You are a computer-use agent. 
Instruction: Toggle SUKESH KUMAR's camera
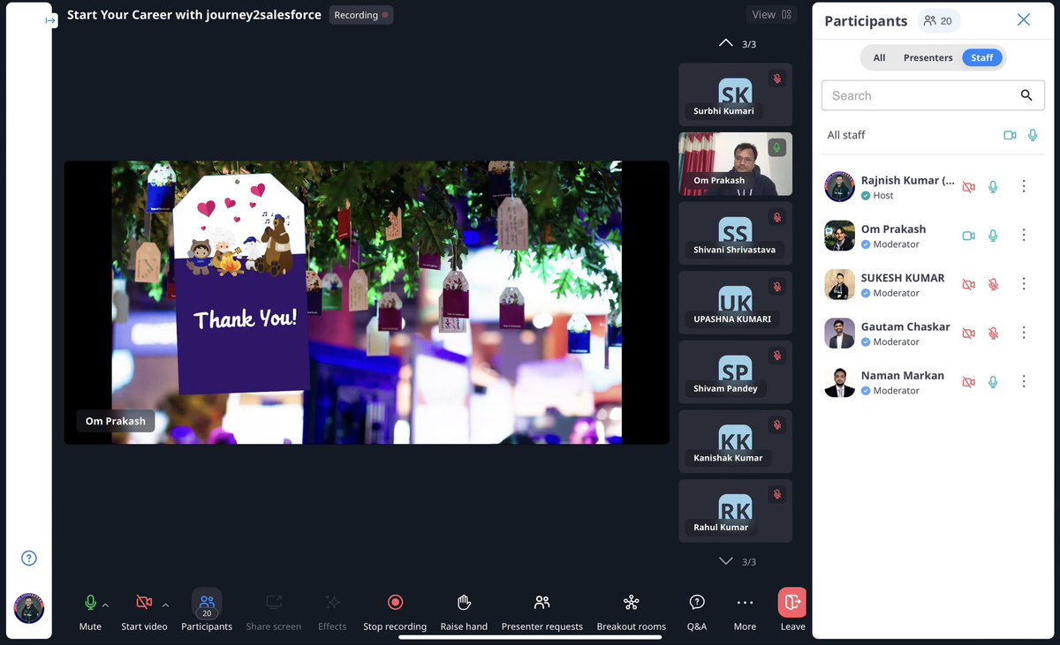point(969,284)
